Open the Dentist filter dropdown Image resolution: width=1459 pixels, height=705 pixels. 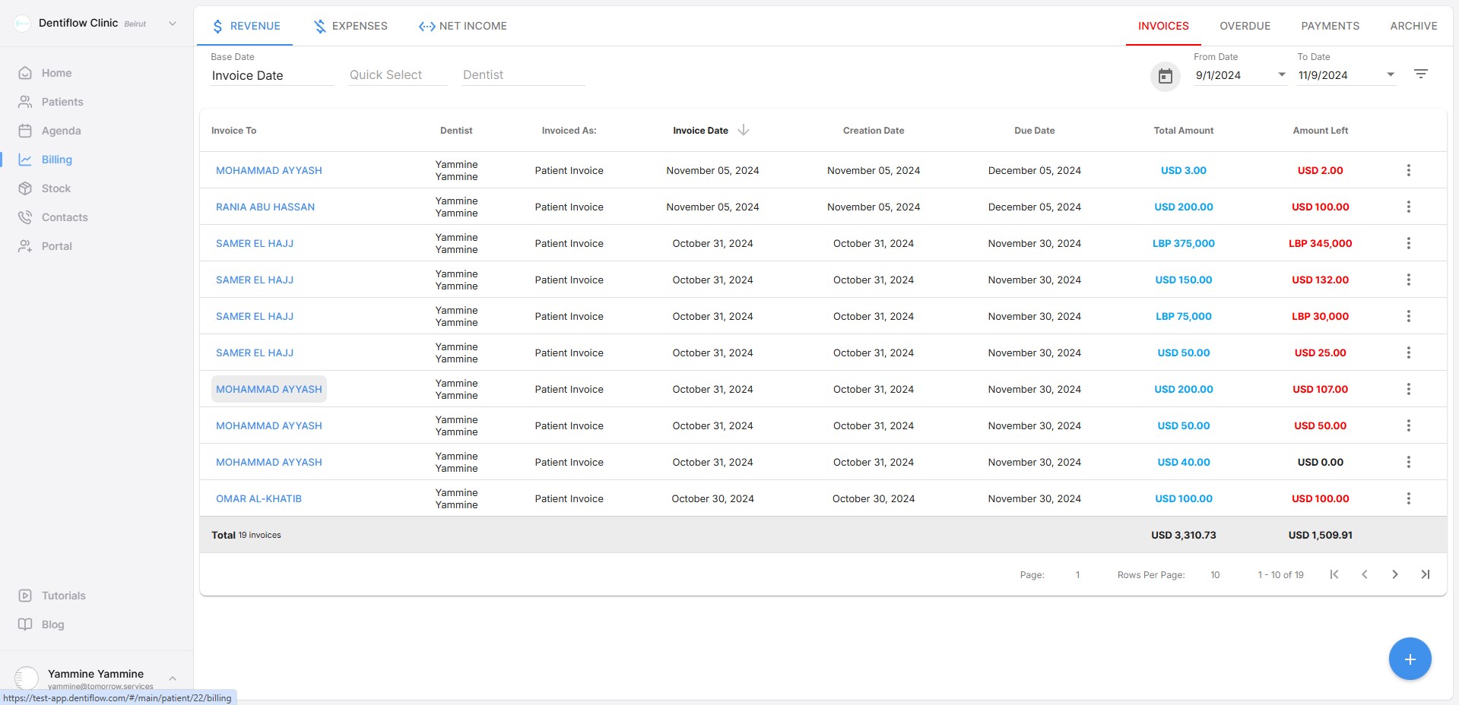point(523,75)
